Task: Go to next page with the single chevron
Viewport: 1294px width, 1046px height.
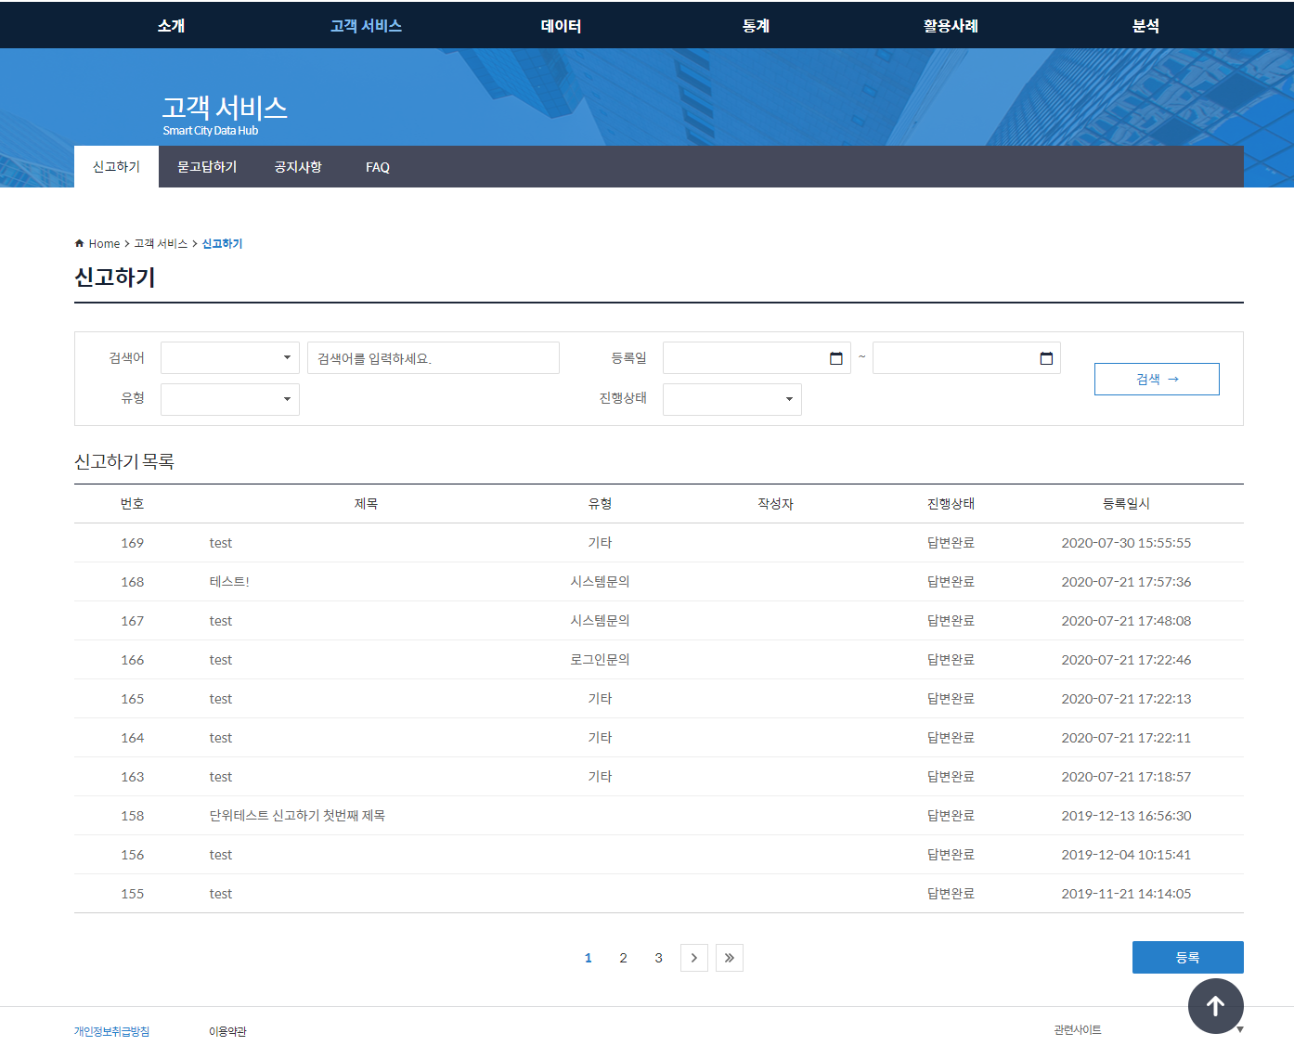Action: pyautogui.click(x=693, y=958)
